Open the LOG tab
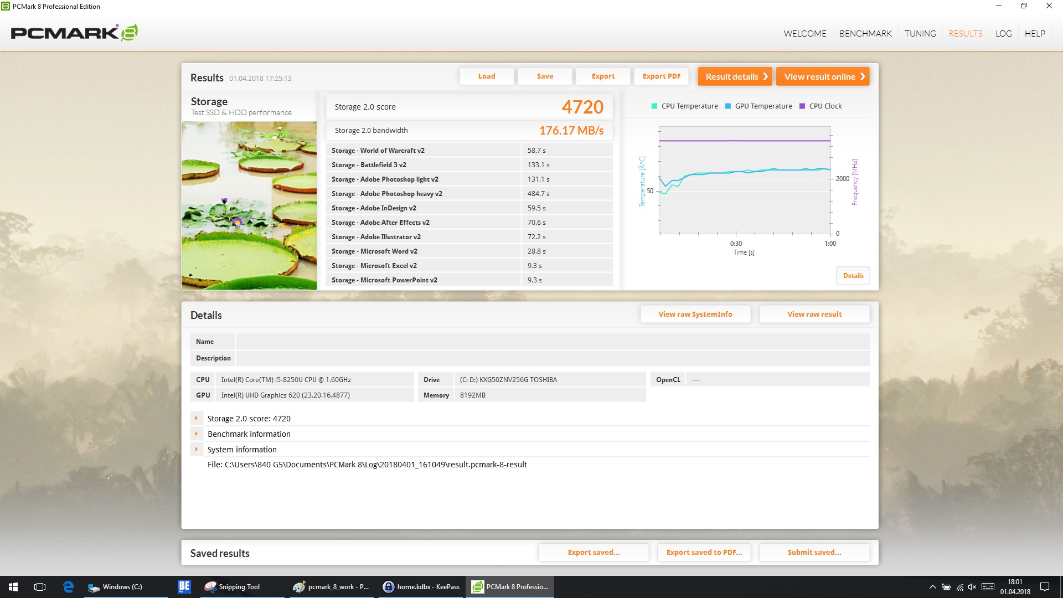Screen dimensions: 1063x598 (1003, 33)
